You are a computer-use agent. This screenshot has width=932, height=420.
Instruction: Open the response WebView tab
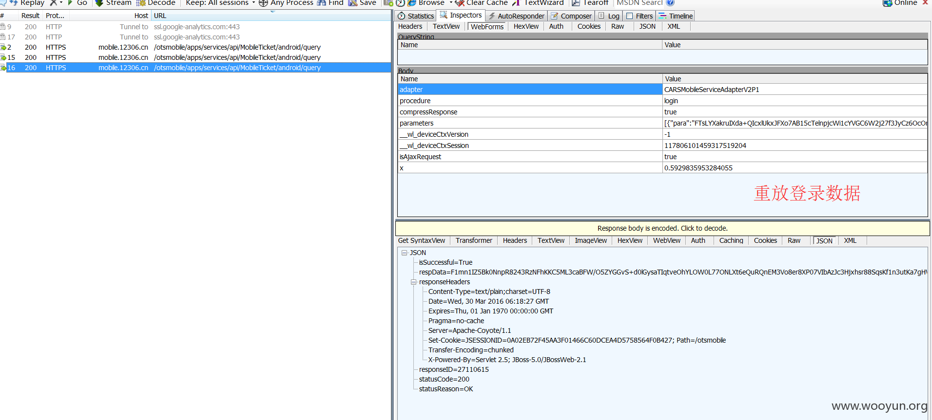666,240
